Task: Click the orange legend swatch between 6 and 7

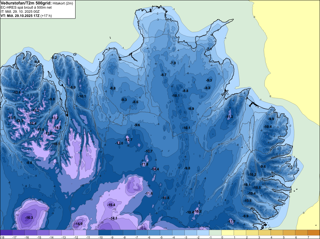Action: (301, 233)
